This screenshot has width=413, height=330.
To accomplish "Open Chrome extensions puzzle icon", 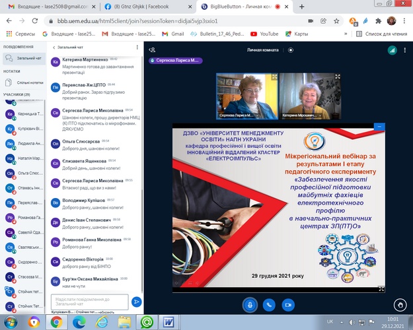I will [x=379, y=21].
